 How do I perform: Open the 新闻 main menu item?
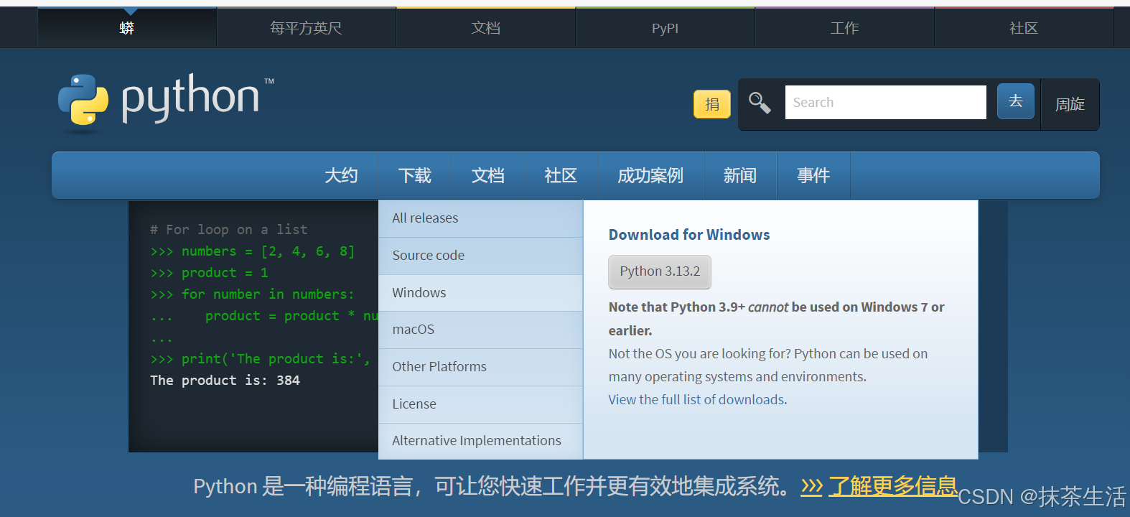point(740,175)
